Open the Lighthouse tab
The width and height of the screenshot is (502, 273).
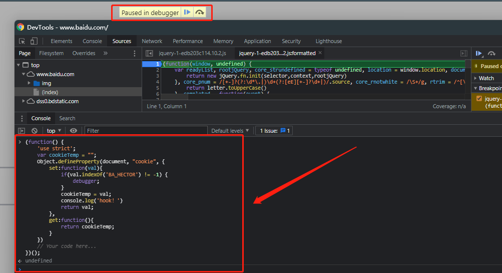(328, 41)
